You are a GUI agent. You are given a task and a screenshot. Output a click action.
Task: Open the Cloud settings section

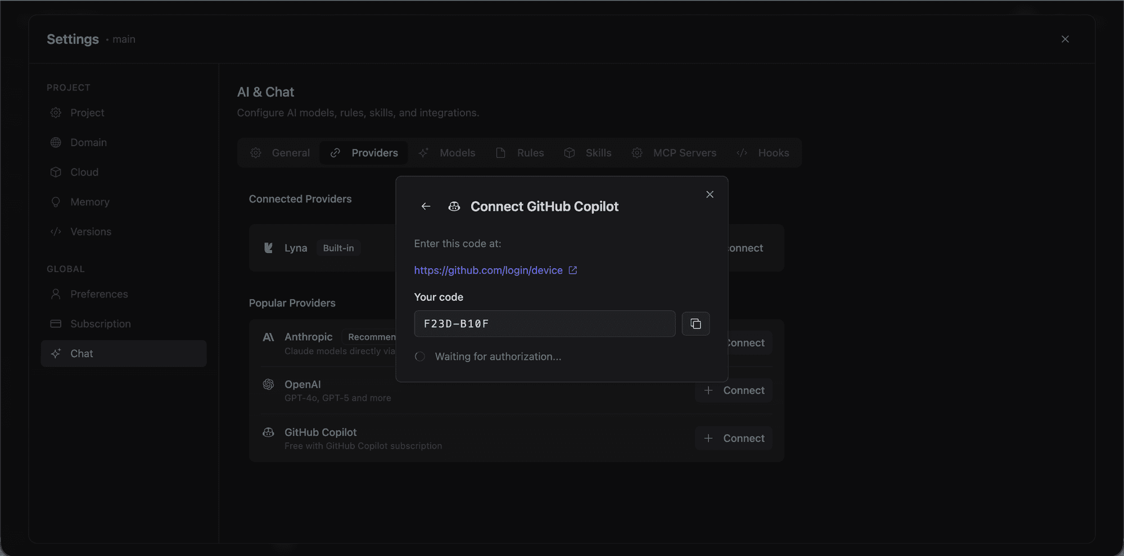pyautogui.click(x=84, y=172)
